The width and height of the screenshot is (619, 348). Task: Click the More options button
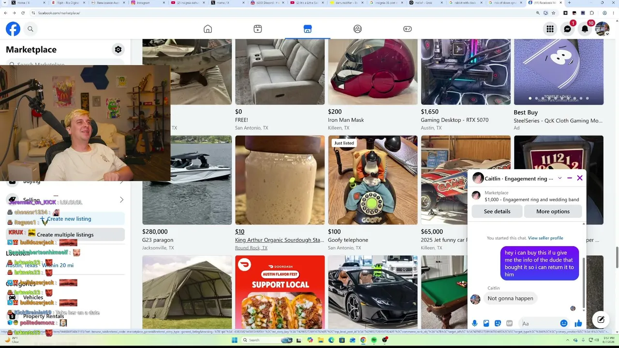(x=553, y=211)
